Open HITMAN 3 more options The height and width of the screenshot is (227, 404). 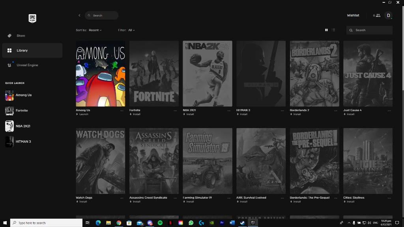pyautogui.click(x=282, y=111)
